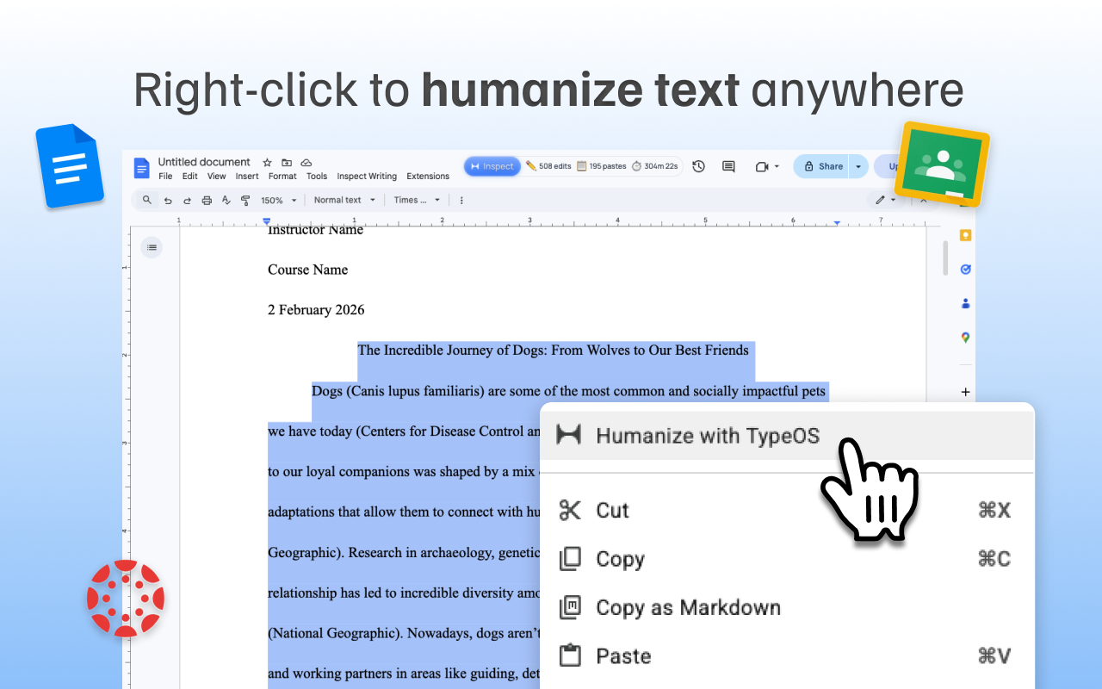Click the '2 February 2026' date line

click(x=316, y=310)
